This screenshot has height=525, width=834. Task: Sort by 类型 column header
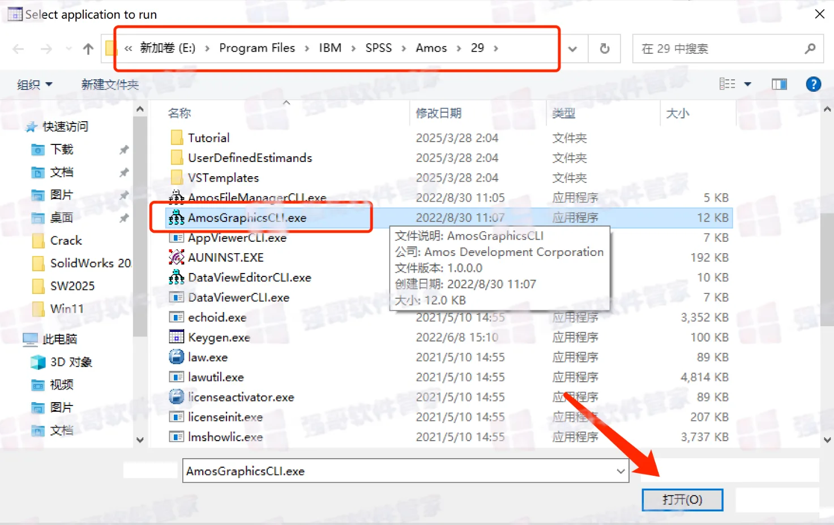564,113
